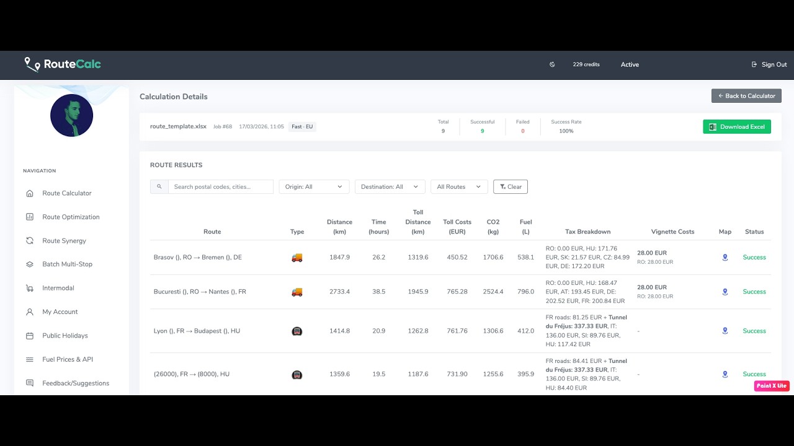794x446 pixels.
Task: Open map for Lyon to Budapest route
Action: 725,331
